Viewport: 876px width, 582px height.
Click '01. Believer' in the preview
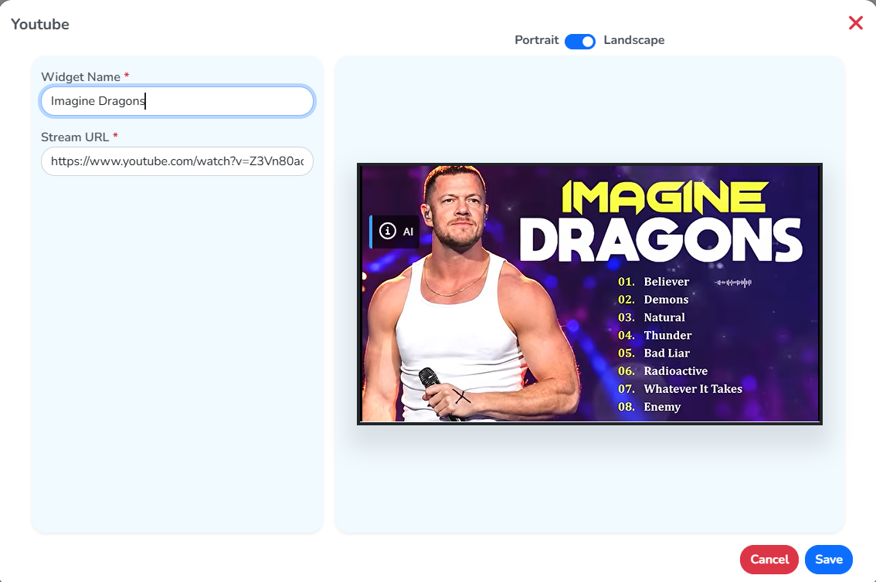point(653,282)
